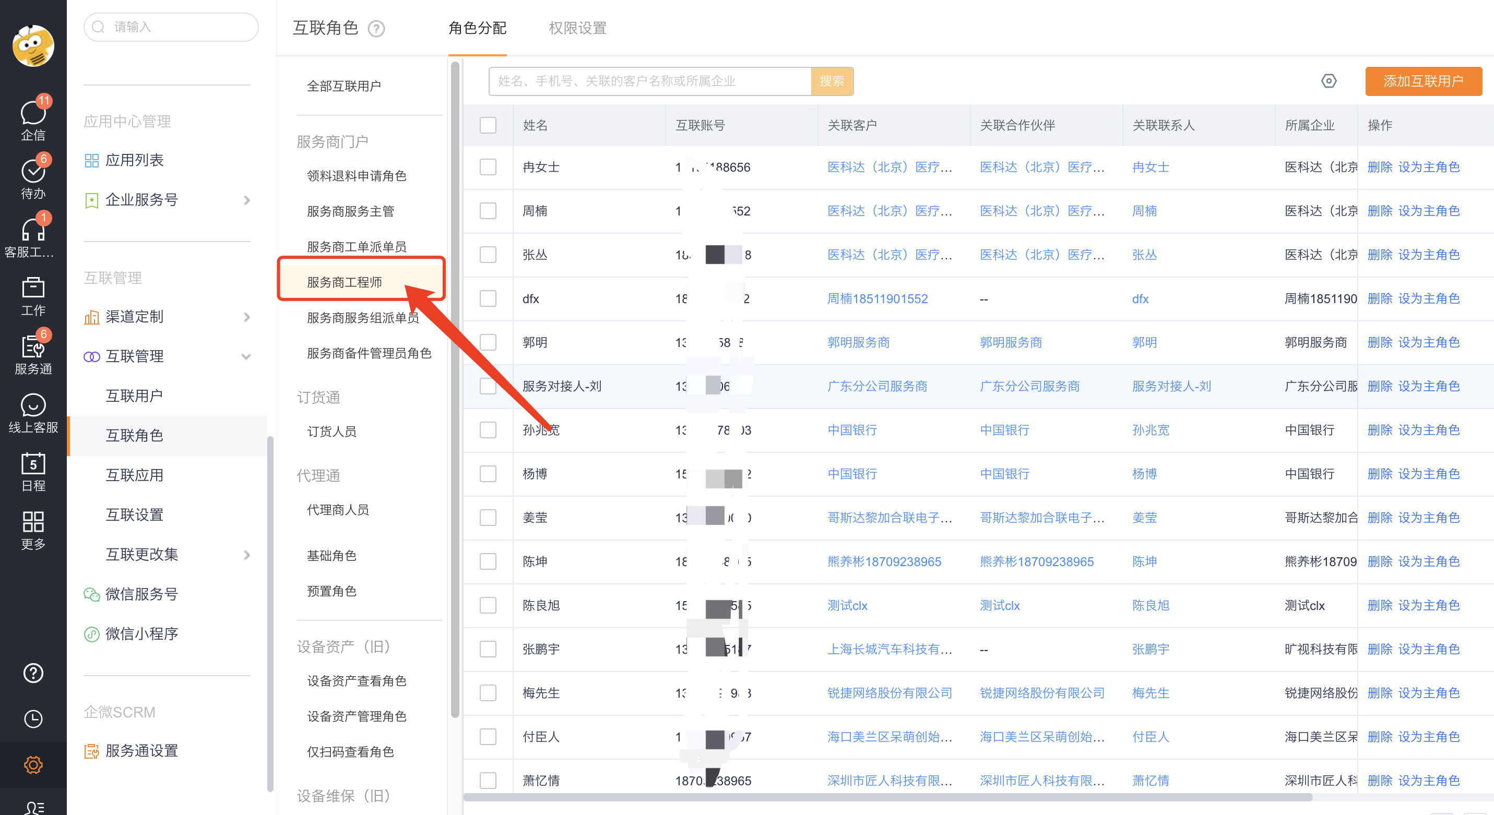1494x815 pixels.
Task: Select the 服务商工程师 role
Action: (x=345, y=282)
